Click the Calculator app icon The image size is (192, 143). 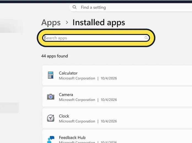tap(51, 75)
